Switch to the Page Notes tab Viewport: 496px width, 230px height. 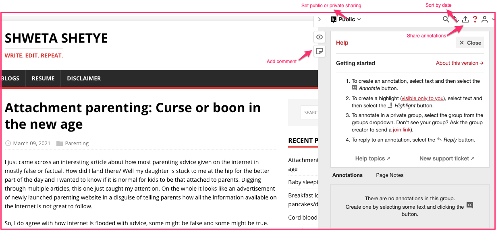click(x=390, y=175)
